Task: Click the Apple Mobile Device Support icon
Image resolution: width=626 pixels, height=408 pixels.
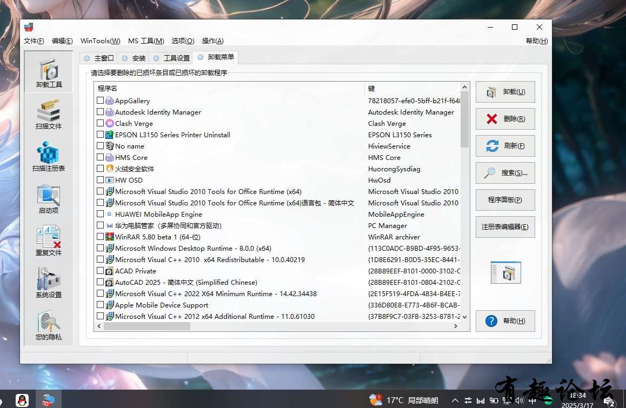Action: point(109,305)
